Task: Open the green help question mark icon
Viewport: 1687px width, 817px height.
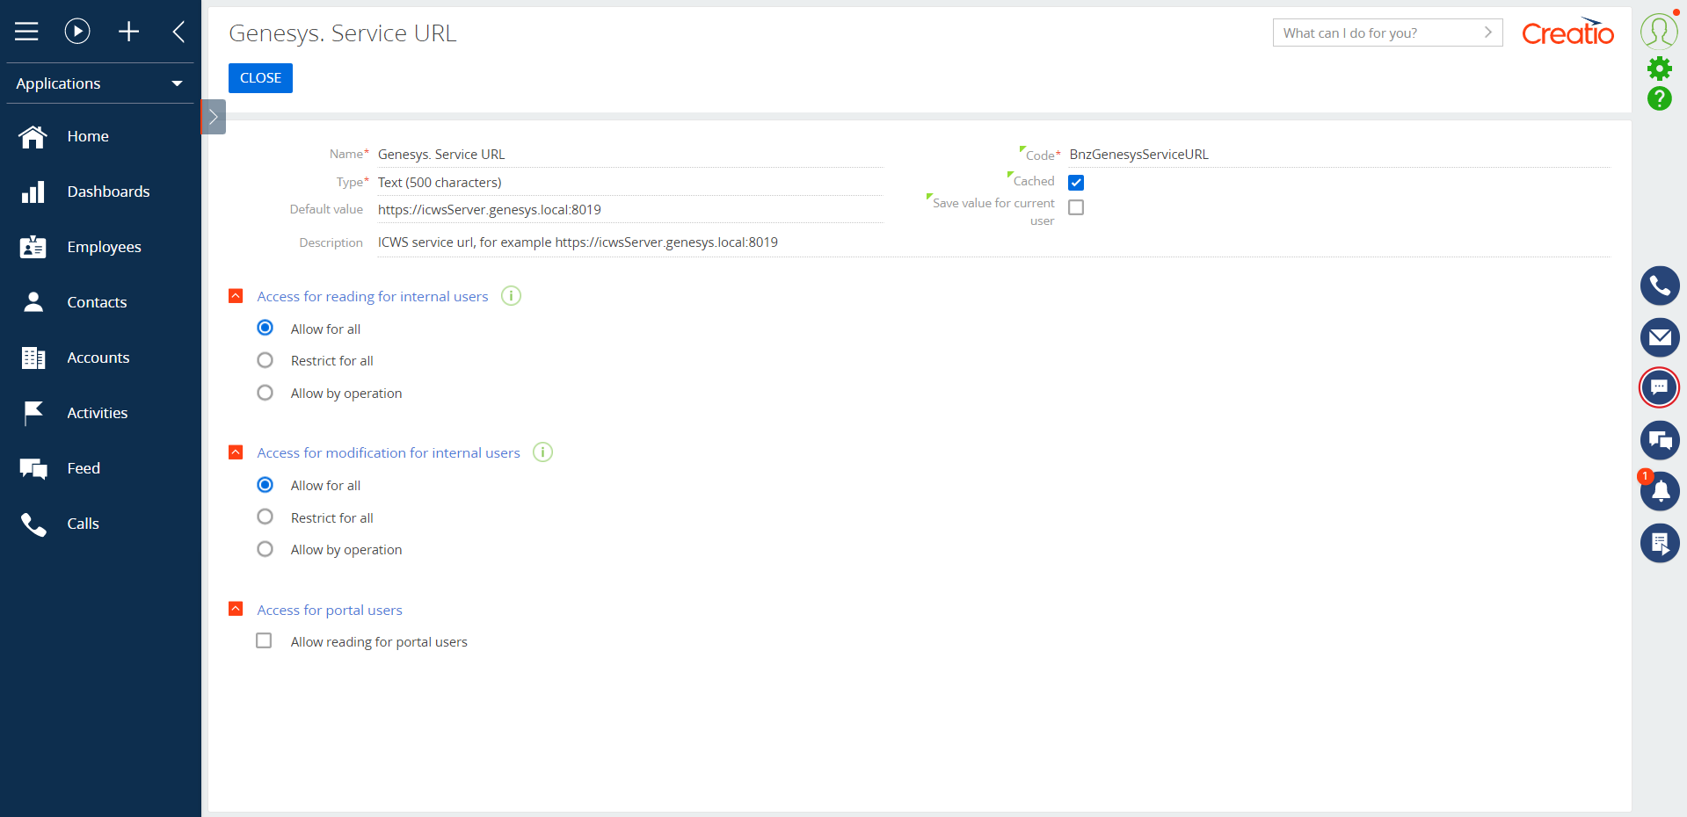Action: [x=1659, y=98]
